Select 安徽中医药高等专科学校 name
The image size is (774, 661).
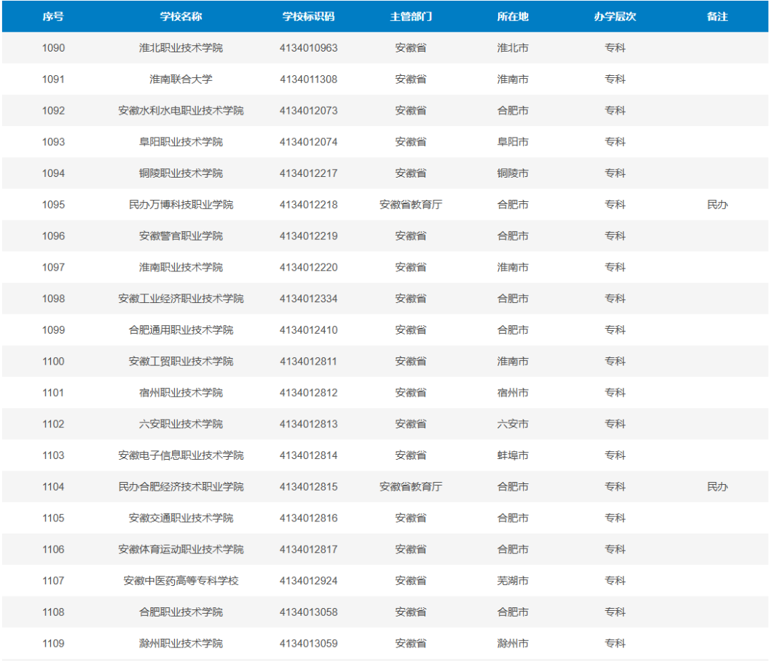pyautogui.click(x=181, y=581)
